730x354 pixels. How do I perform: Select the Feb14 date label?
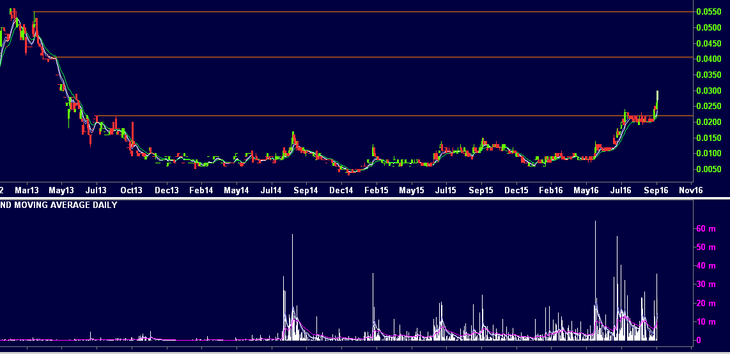pyautogui.click(x=201, y=191)
